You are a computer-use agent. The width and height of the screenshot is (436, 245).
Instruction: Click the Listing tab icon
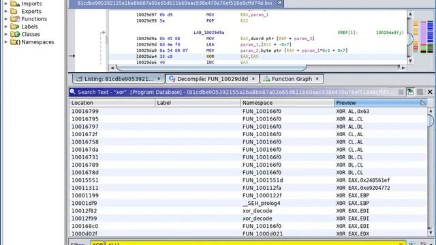coord(79,79)
